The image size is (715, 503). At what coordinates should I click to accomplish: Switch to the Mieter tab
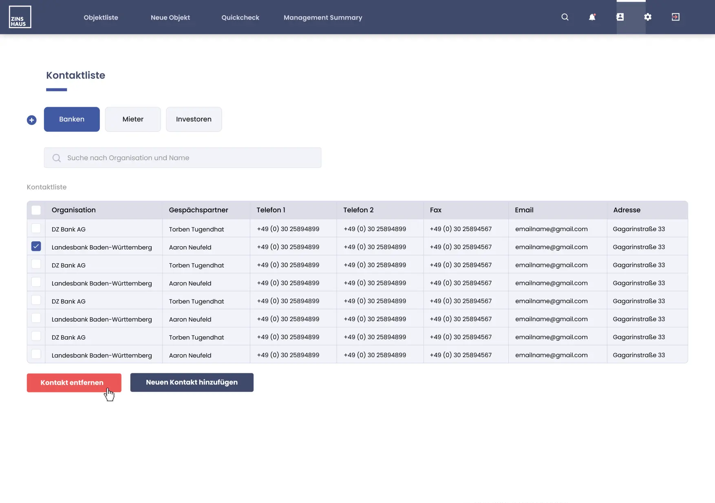tap(133, 119)
